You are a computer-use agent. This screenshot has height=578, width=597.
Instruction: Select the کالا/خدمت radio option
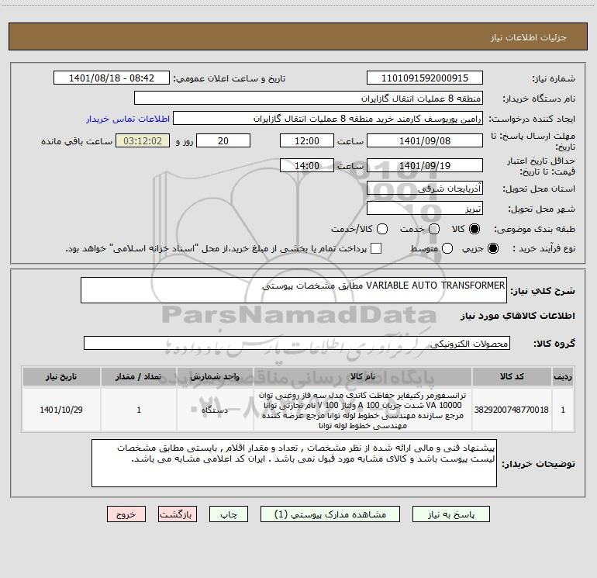pyautogui.click(x=382, y=229)
